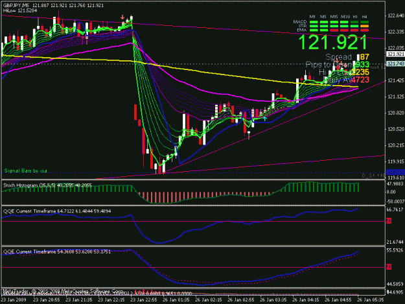405x304 pixels.
Task: Click the MACD signal bar under M1
Action: (x=314, y=22)
